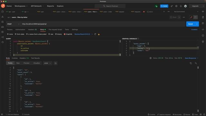Open the No Environment selector
The image size is (206, 116).
[x=186, y=12]
